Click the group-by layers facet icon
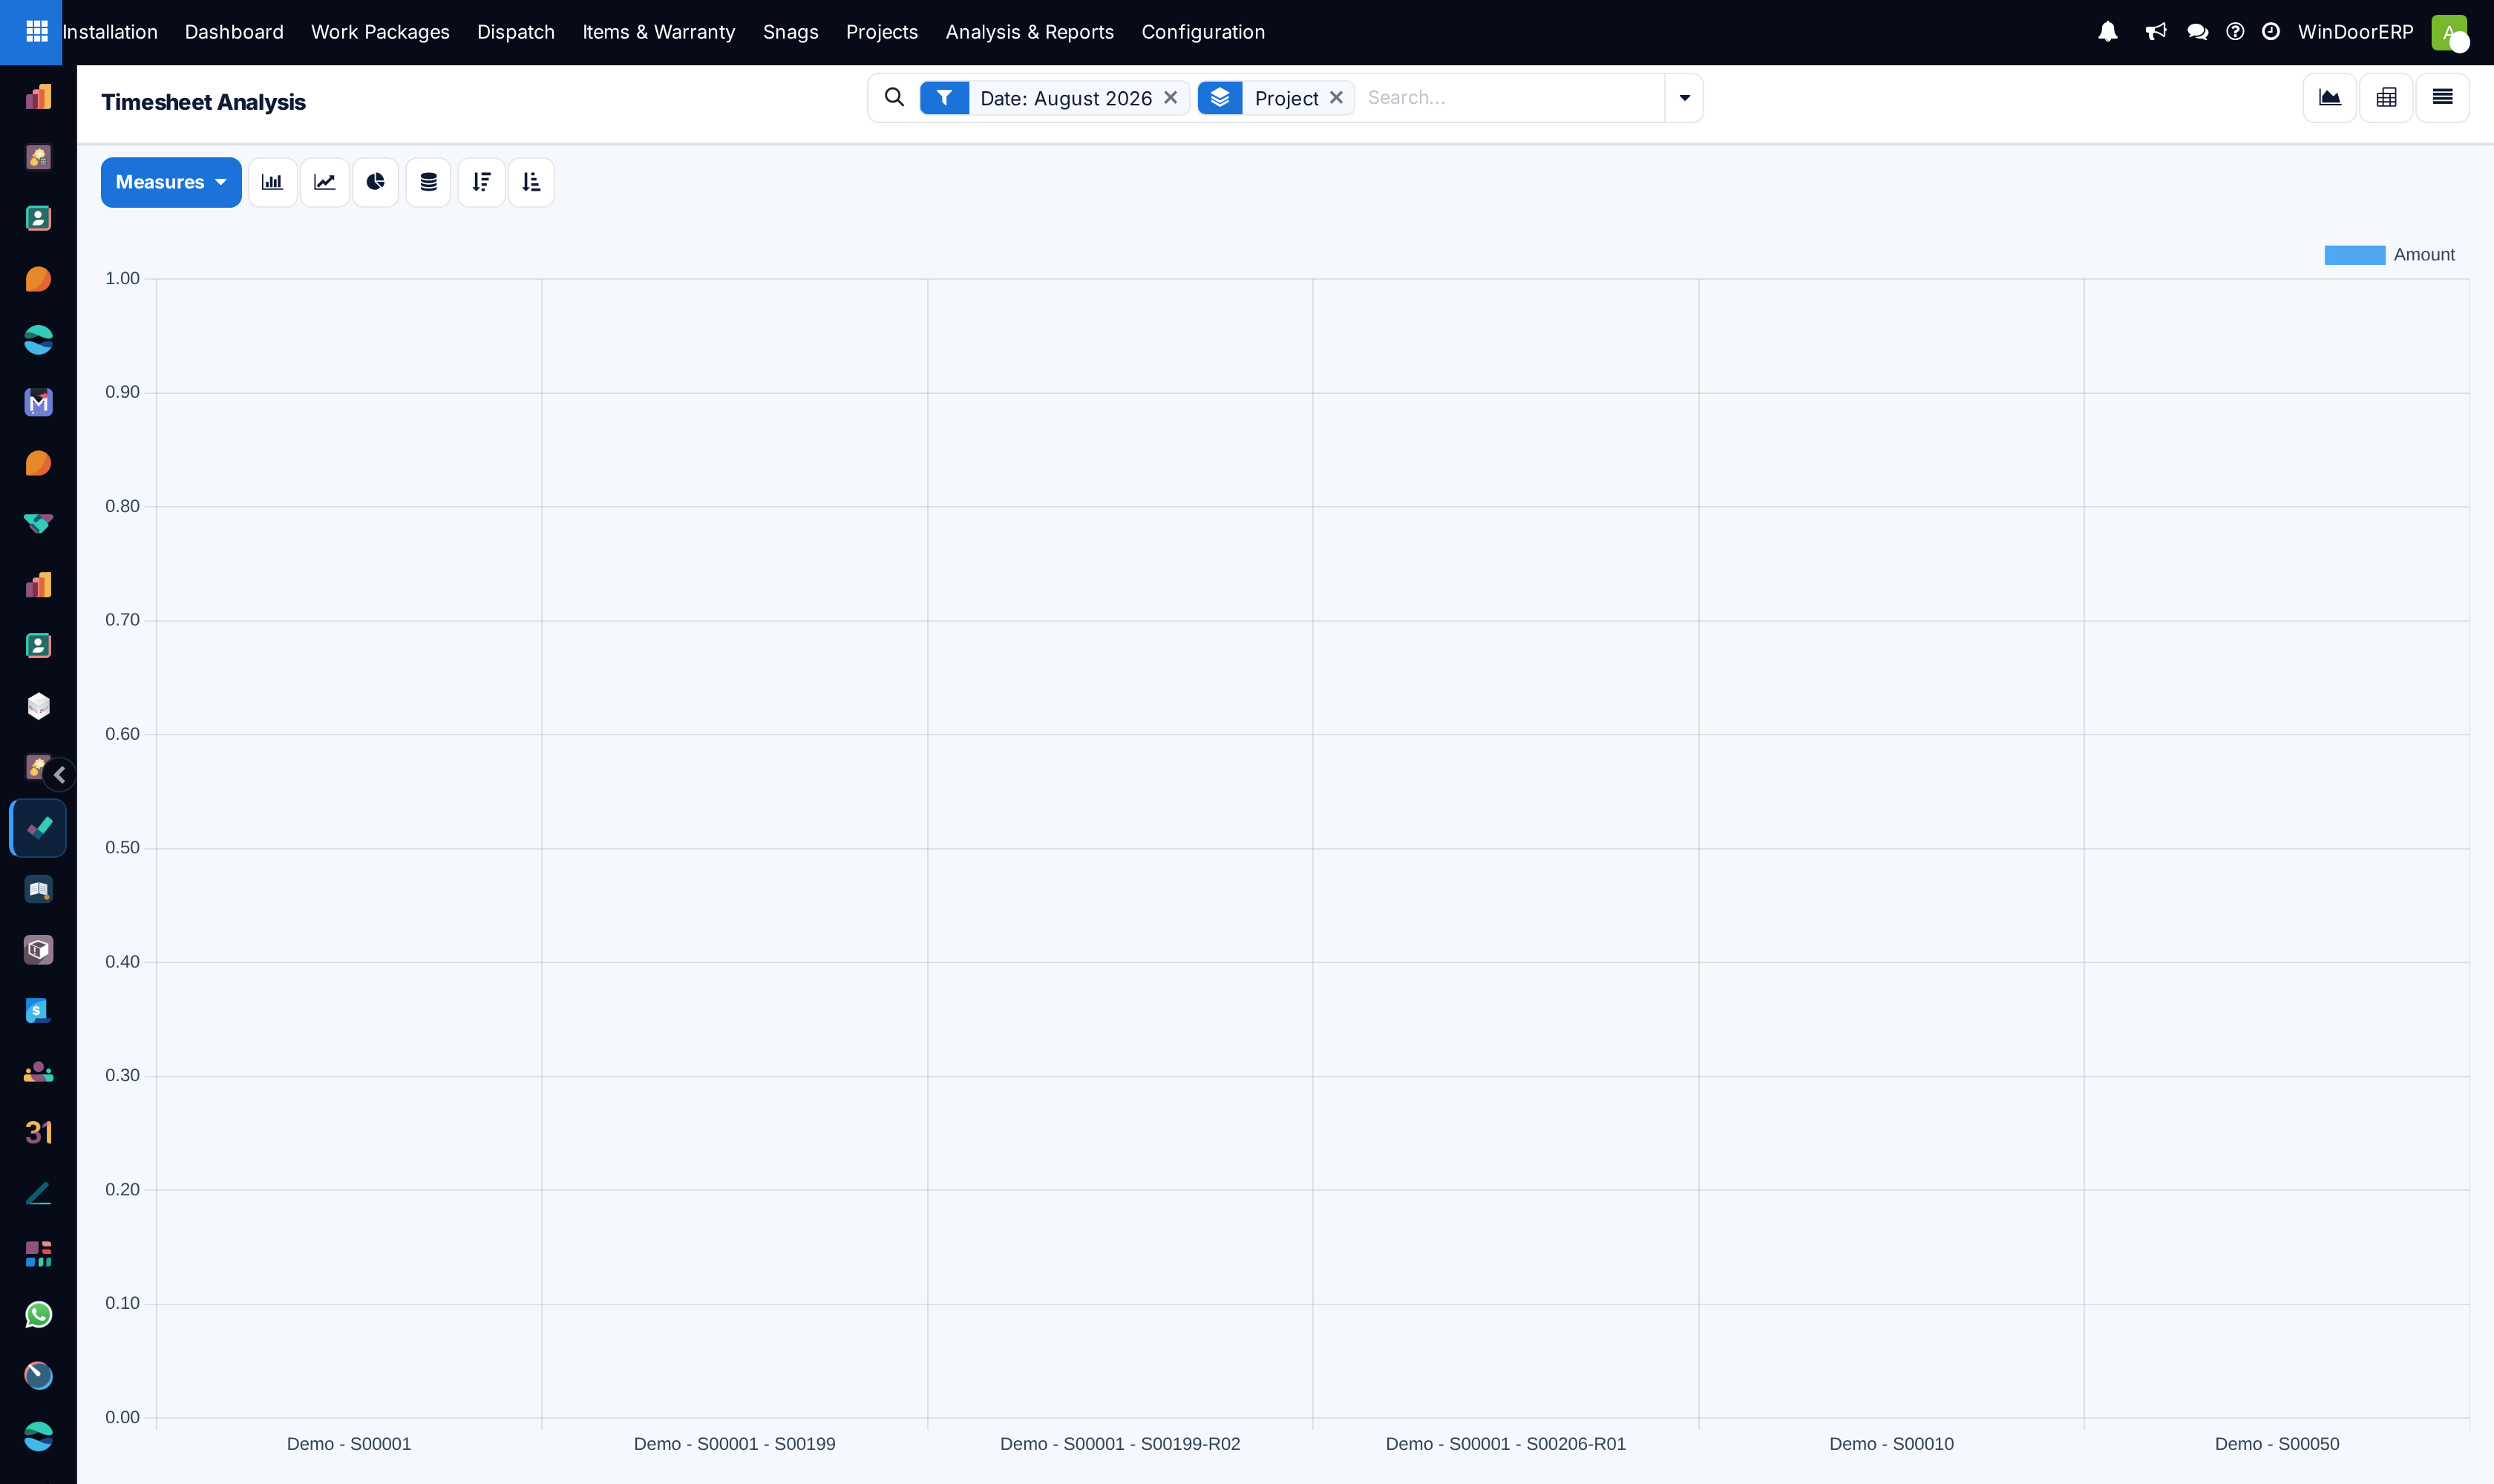This screenshot has height=1484, width=2494. [1220, 98]
